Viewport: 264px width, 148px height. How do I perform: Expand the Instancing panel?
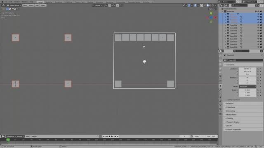(243, 111)
